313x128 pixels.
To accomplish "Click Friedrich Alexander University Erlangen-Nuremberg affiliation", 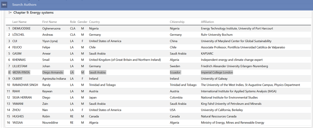I will point(234,66).
